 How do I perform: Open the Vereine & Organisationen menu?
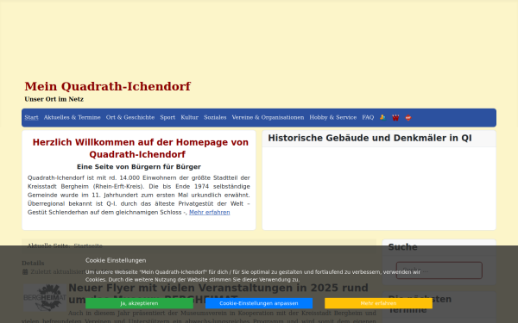pos(268,117)
